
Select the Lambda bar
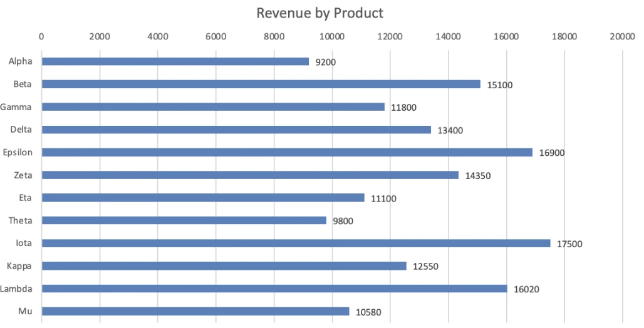tap(274, 289)
